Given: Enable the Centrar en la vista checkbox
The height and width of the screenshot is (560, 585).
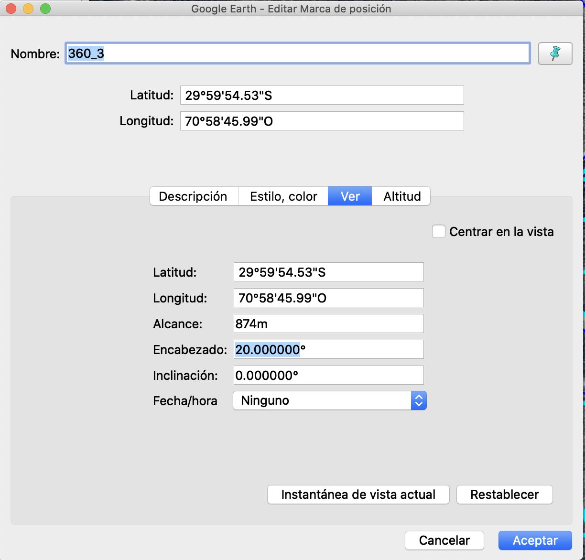Looking at the screenshot, I should pyautogui.click(x=438, y=232).
